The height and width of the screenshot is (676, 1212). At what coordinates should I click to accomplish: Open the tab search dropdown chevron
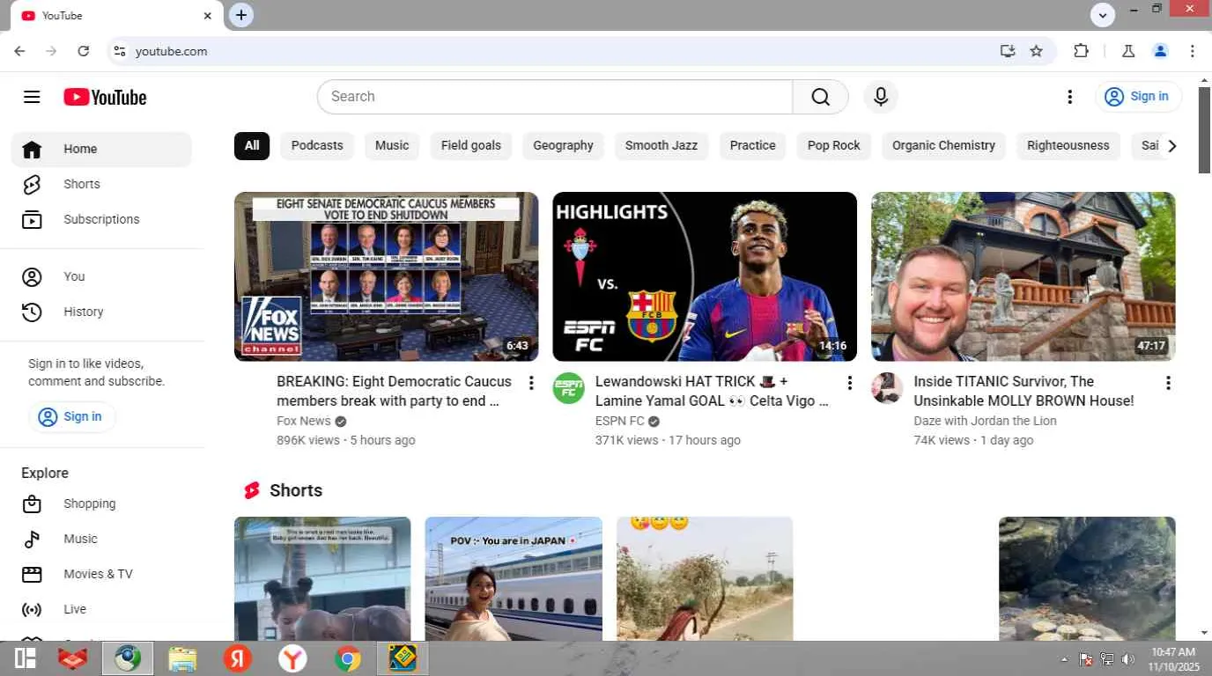1103,15
